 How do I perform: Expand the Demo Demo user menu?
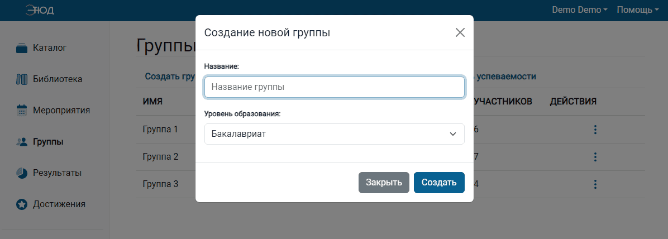579,10
